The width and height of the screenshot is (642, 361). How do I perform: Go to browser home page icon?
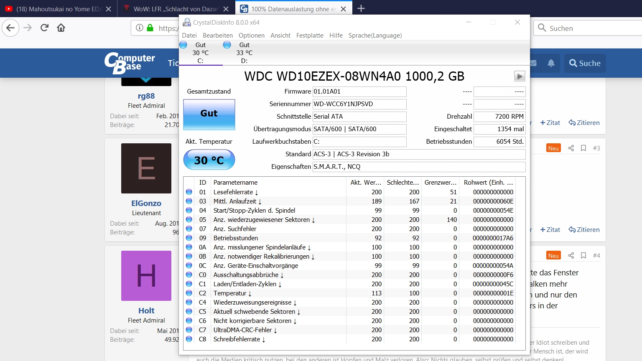point(61,28)
